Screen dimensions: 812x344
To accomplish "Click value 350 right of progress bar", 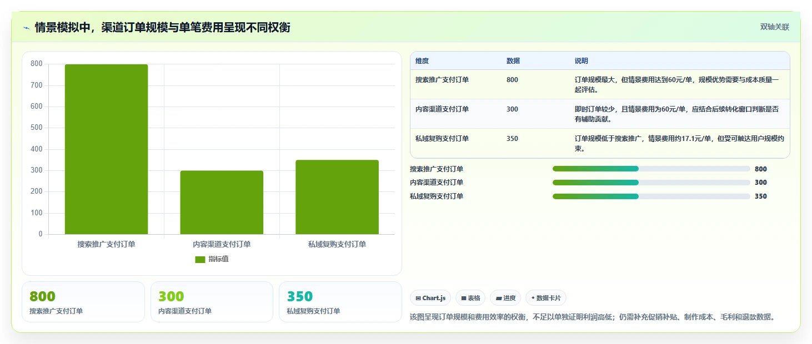I will tap(761, 196).
